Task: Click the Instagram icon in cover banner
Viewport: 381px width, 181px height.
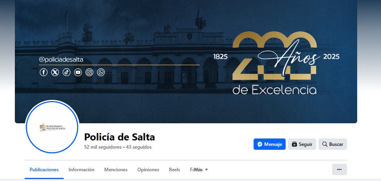Action: (89, 72)
